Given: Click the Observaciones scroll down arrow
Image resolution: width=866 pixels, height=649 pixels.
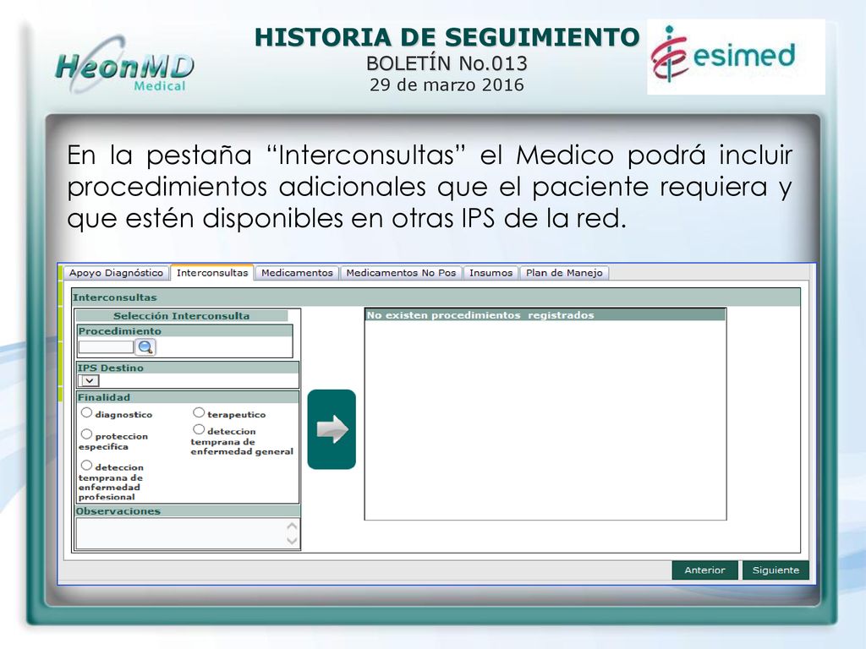Looking at the screenshot, I should pyautogui.click(x=292, y=541).
